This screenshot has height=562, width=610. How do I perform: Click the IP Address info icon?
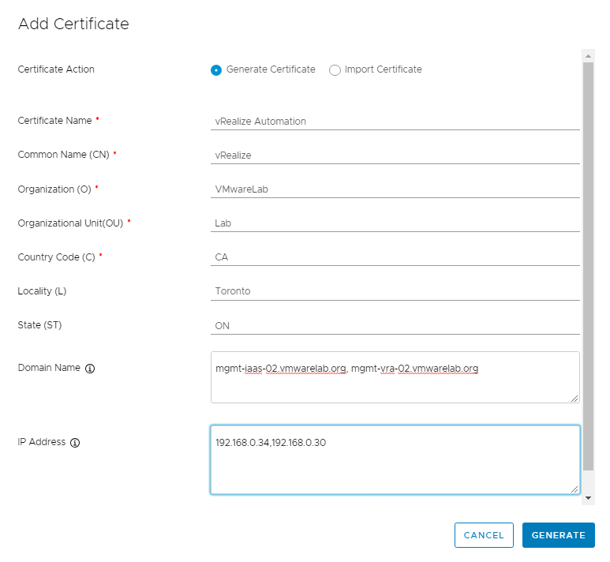point(75,443)
